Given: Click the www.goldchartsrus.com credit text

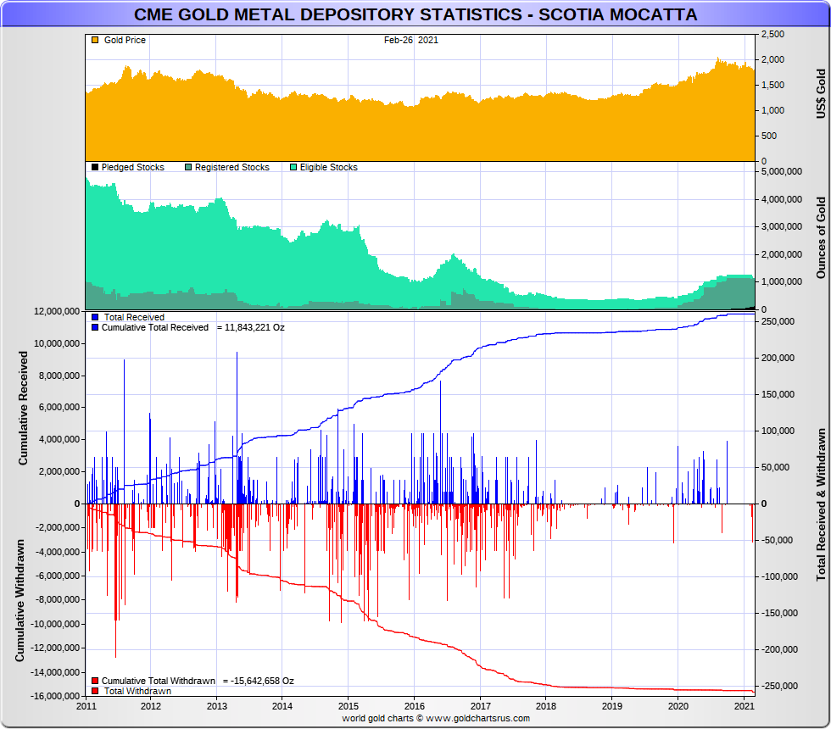Looking at the screenshot, I should [478, 719].
